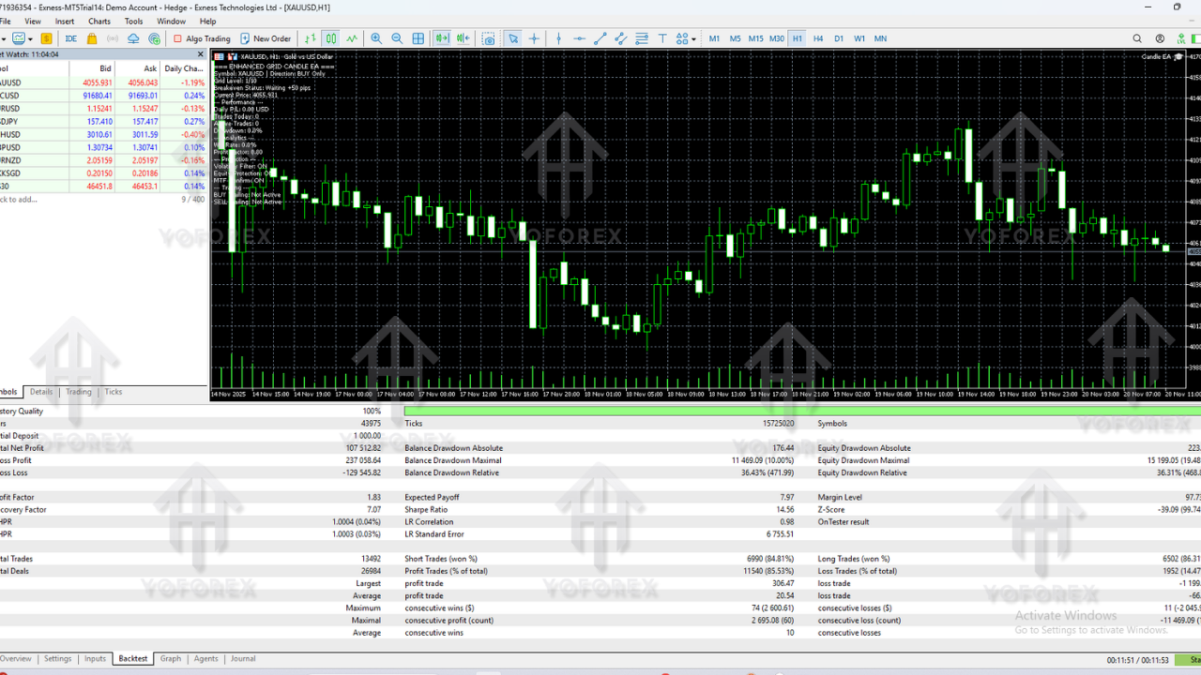Switch chart to candlestick mode
1201x675 pixels.
pyautogui.click(x=331, y=38)
